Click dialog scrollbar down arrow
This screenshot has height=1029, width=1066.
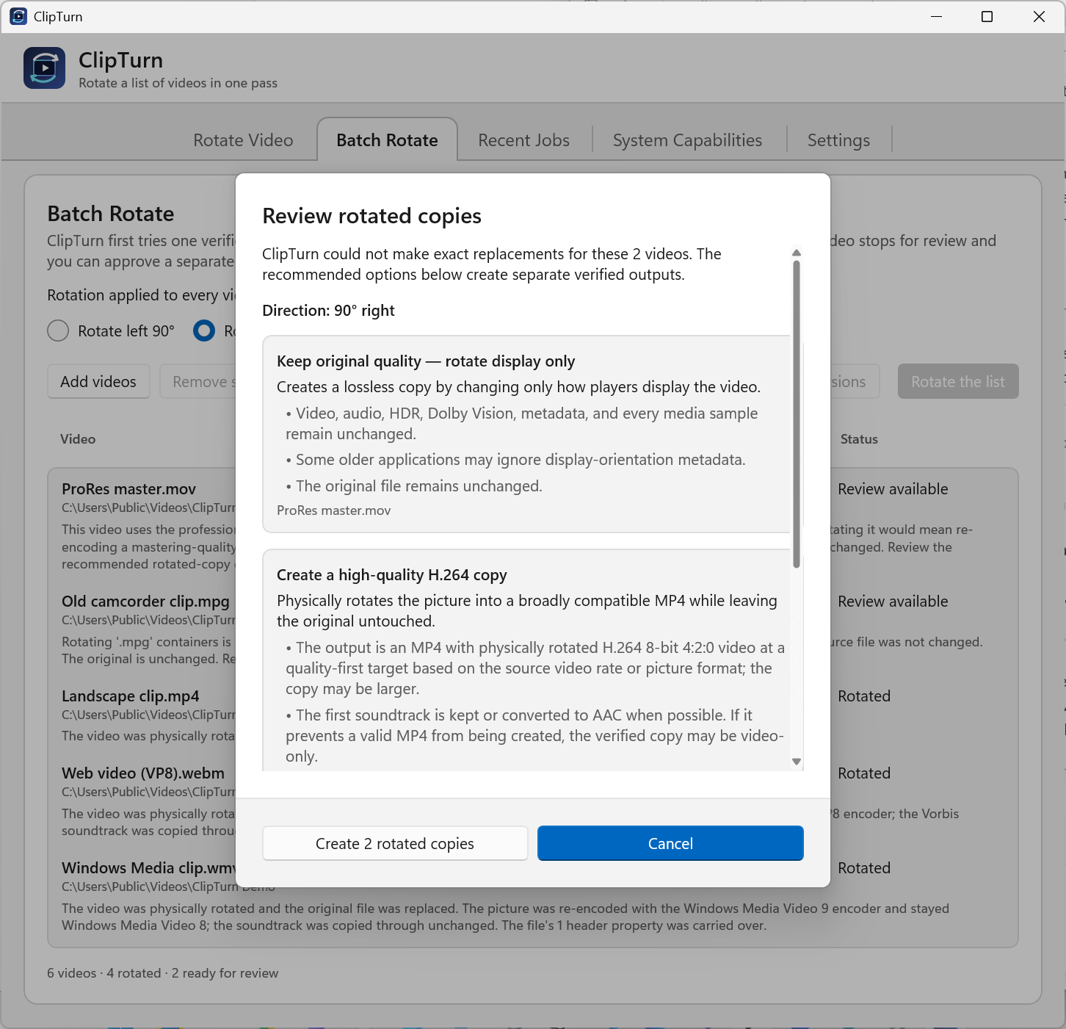tap(797, 762)
